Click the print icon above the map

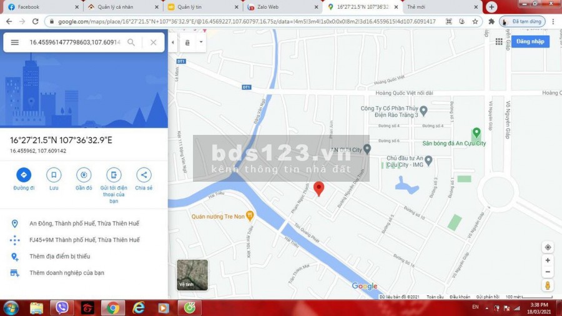187,42
